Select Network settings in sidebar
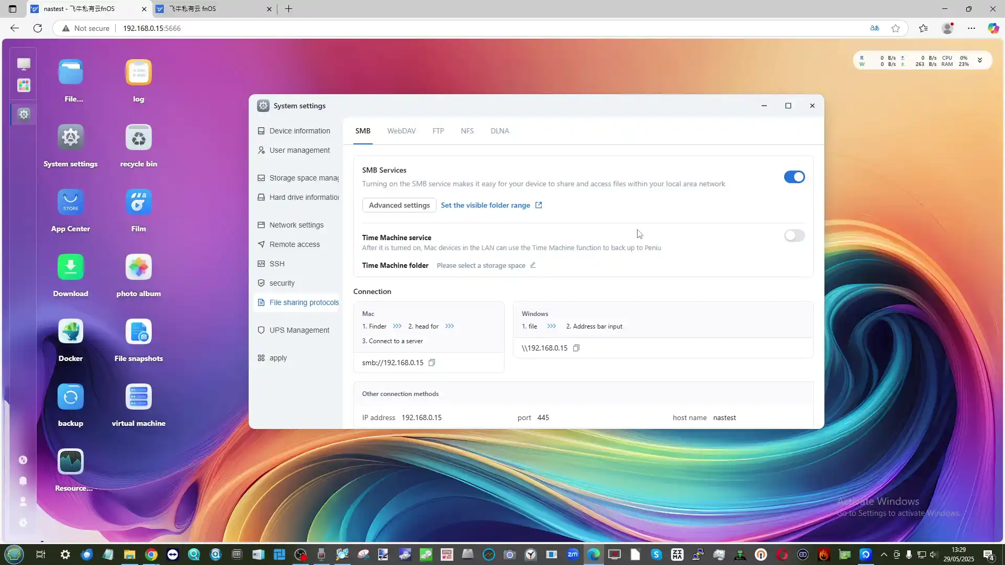 tap(296, 225)
